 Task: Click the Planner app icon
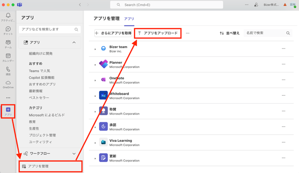(x=104, y=64)
